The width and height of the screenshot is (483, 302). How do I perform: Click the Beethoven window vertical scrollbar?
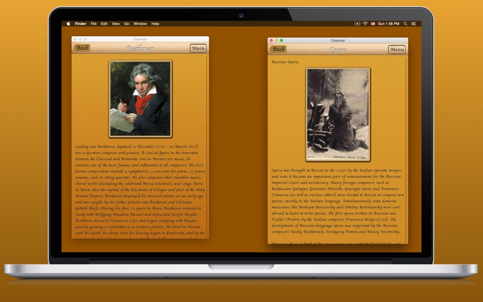(207, 146)
